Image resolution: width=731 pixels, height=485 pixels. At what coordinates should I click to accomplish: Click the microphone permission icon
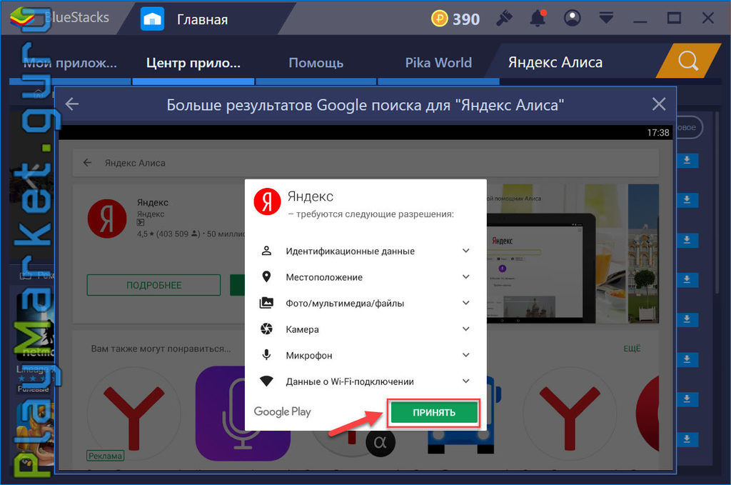[x=266, y=355]
